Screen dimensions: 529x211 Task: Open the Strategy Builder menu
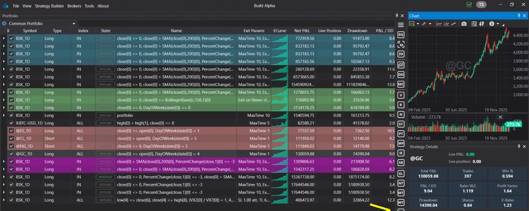coord(49,6)
